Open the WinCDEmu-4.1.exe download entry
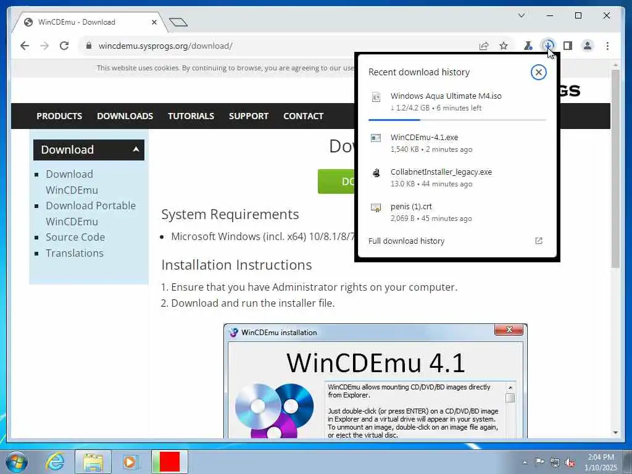The image size is (632, 474). pyautogui.click(x=457, y=143)
